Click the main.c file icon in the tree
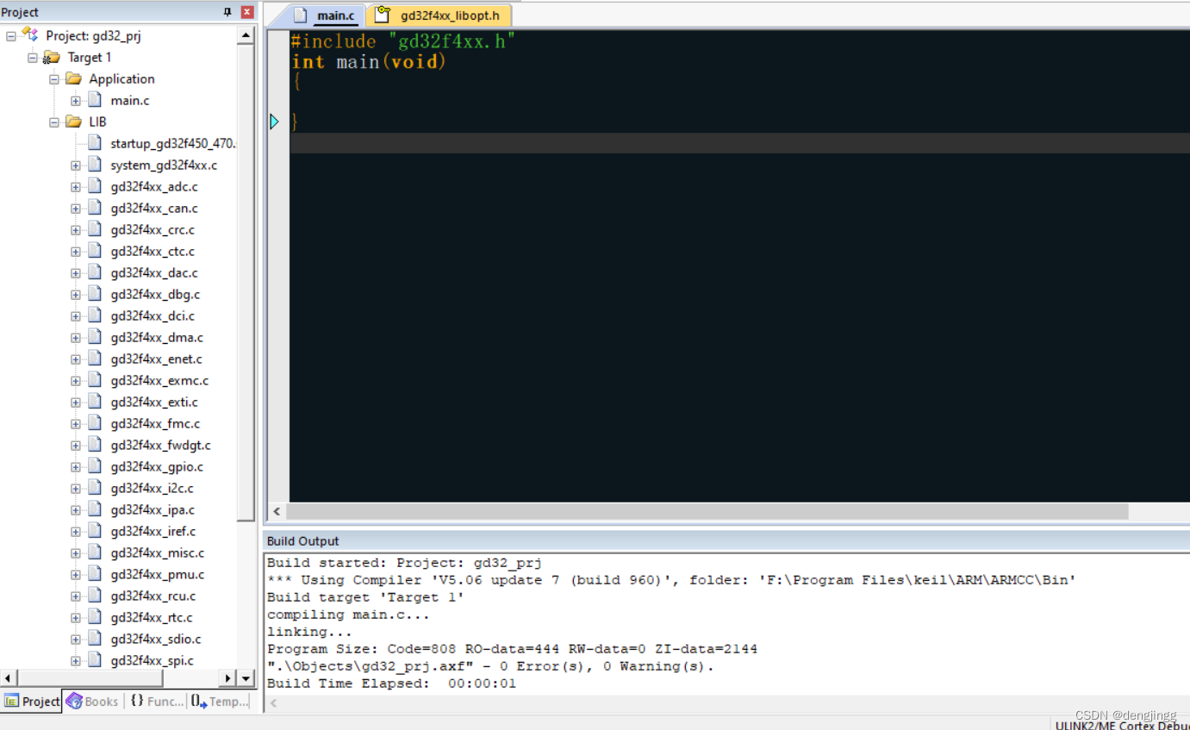The width and height of the screenshot is (1190, 730). (x=95, y=100)
